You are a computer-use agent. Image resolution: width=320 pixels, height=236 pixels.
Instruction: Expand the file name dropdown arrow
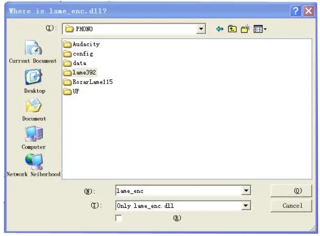click(x=246, y=191)
